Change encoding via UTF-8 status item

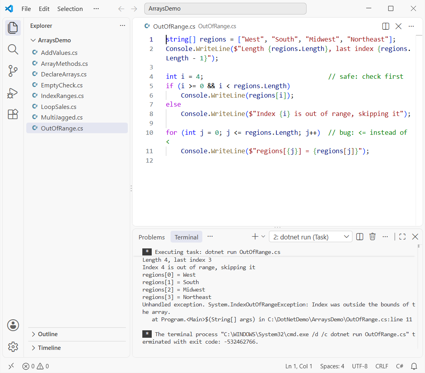(360, 366)
